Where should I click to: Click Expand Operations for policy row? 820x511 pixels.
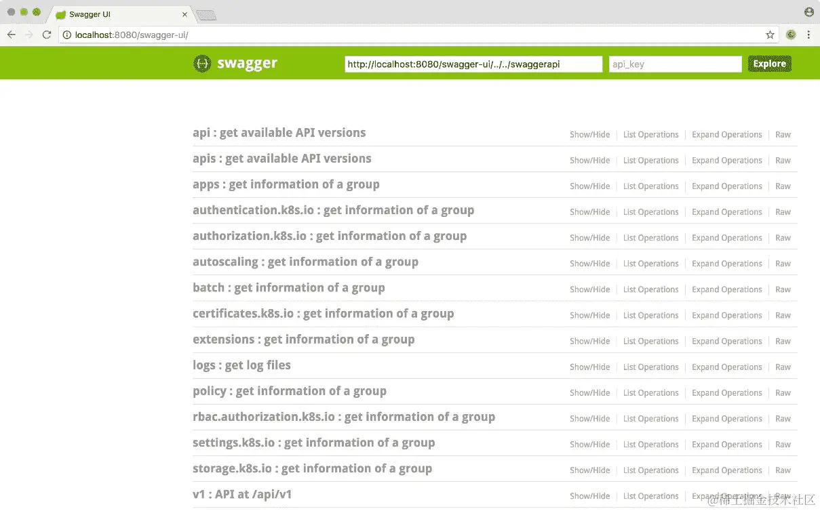click(726, 393)
